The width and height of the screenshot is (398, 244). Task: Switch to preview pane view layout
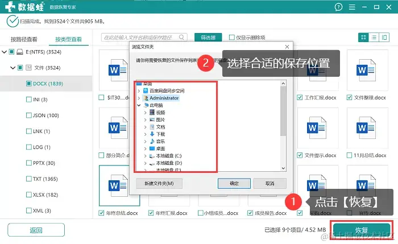384,38
